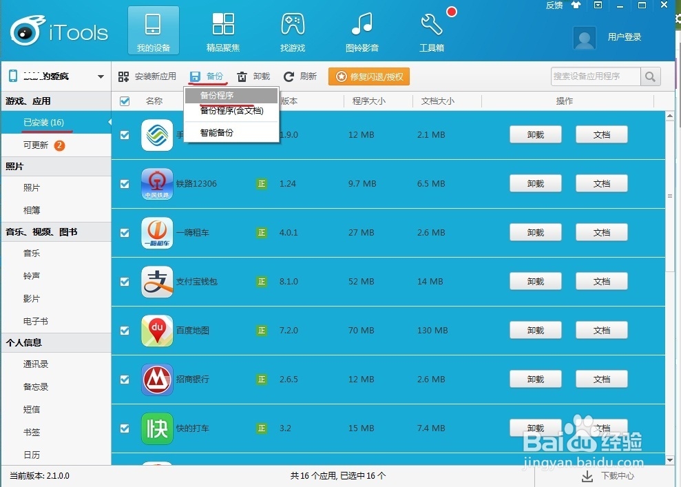Toggle the 招商银行 app checkbox
The image size is (681, 487).
click(125, 379)
